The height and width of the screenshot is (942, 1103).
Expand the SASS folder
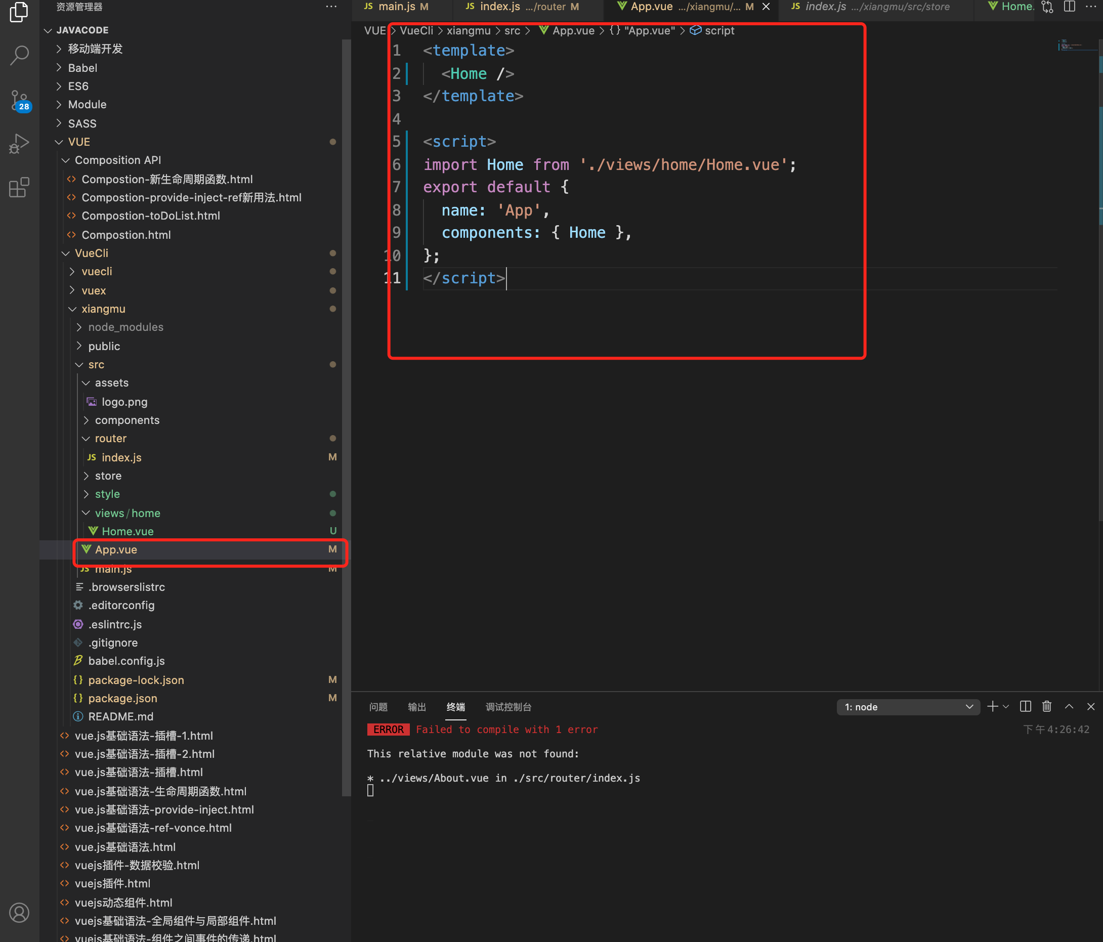(82, 123)
